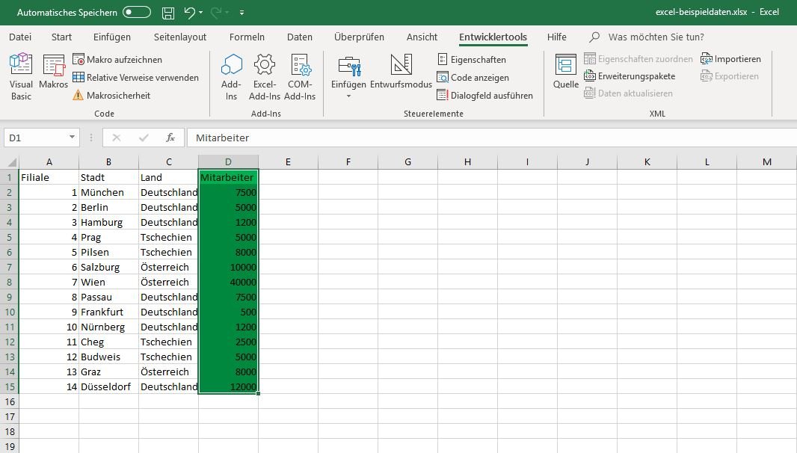
Task: Open the XML Quelle pane
Action: tap(565, 73)
